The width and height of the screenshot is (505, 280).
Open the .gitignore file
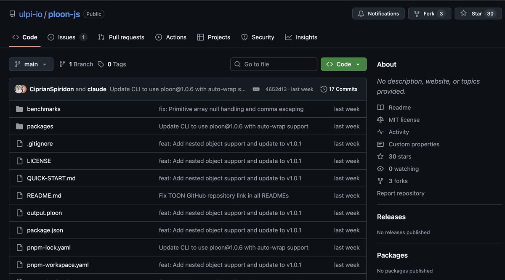tap(40, 143)
